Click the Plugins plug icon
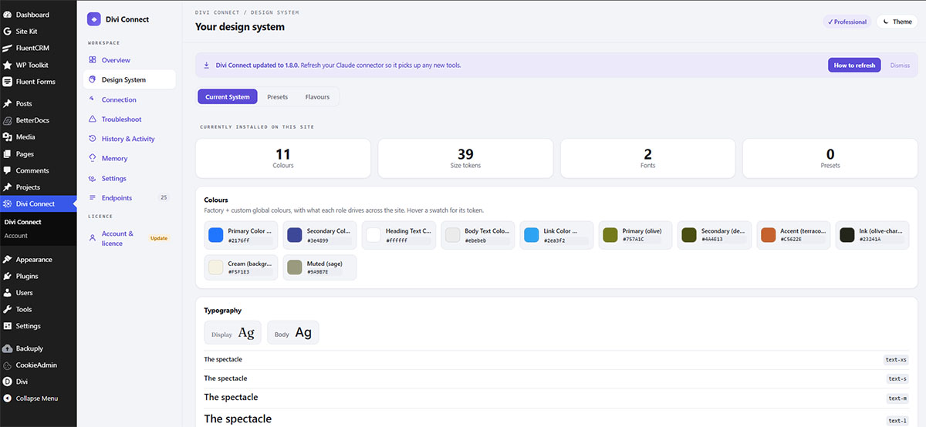 pyautogui.click(x=8, y=276)
